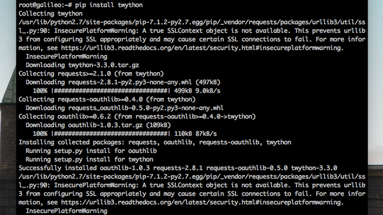Click 'Downloading twython-3.3.0.tar.gz' line
The width and height of the screenshot is (383, 215).
point(82,65)
